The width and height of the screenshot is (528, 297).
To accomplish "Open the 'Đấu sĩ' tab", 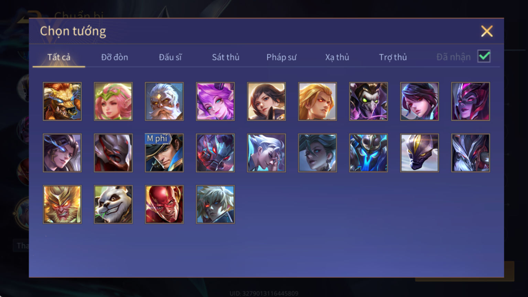I will 170,57.
